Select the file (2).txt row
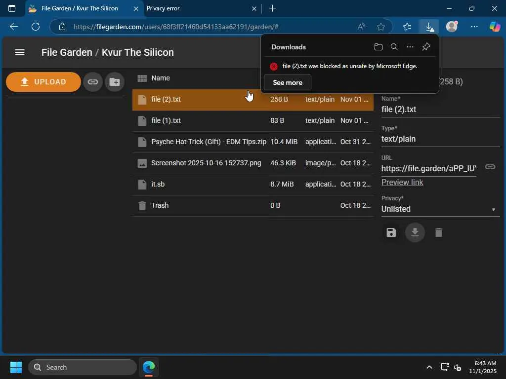Screen dimensions: 506x379 [x=253, y=99]
